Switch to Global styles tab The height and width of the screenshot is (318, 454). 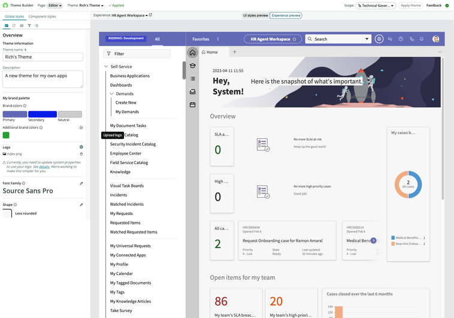click(x=14, y=17)
